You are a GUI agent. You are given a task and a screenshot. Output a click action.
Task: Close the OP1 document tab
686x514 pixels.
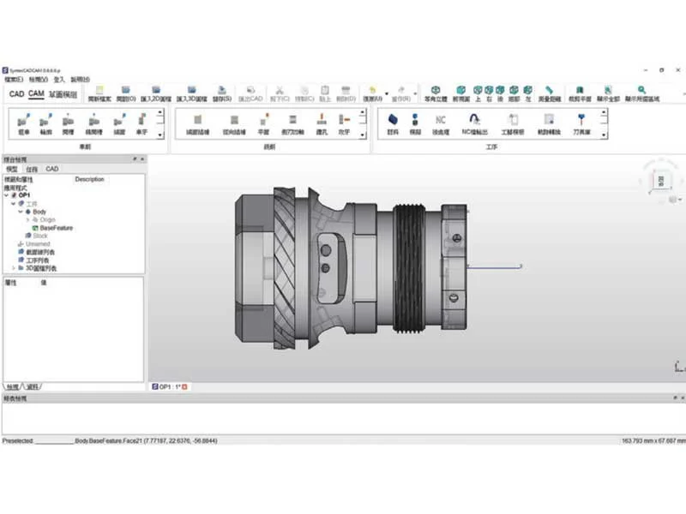[184, 387]
